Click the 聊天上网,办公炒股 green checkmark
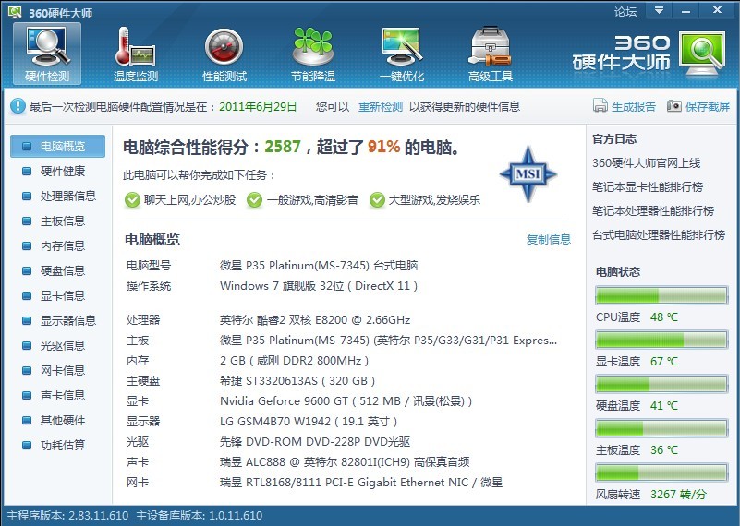The width and height of the screenshot is (740, 526). (x=132, y=199)
